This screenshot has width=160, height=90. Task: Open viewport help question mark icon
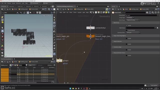[x=54, y=13]
